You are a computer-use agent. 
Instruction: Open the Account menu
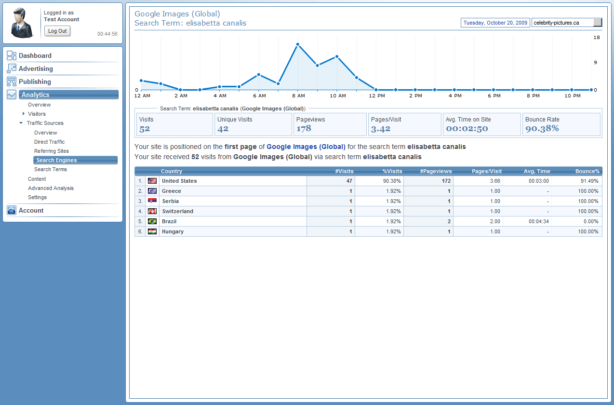(31, 210)
